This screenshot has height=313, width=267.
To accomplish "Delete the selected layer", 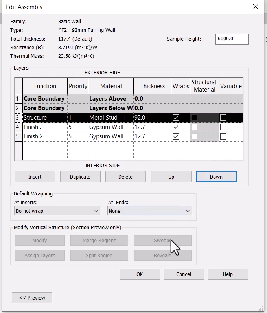I will click(x=125, y=177).
